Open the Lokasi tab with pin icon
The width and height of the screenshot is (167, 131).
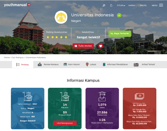(x=91, y=65)
